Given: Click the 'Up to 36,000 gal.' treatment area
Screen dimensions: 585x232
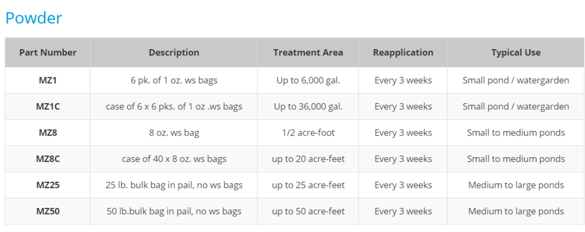Looking at the screenshot, I should pos(308,106).
